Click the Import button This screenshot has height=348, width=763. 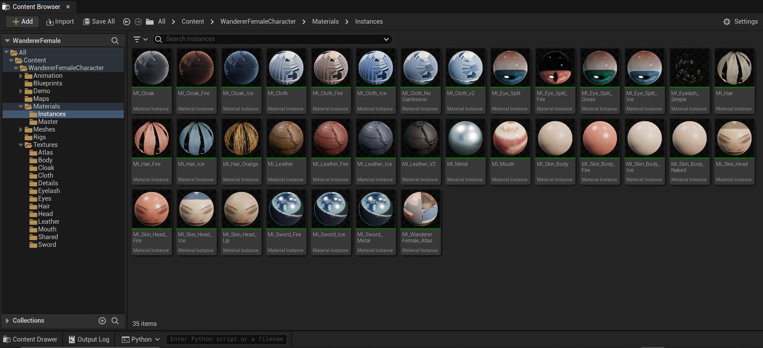(x=60, y=21)
